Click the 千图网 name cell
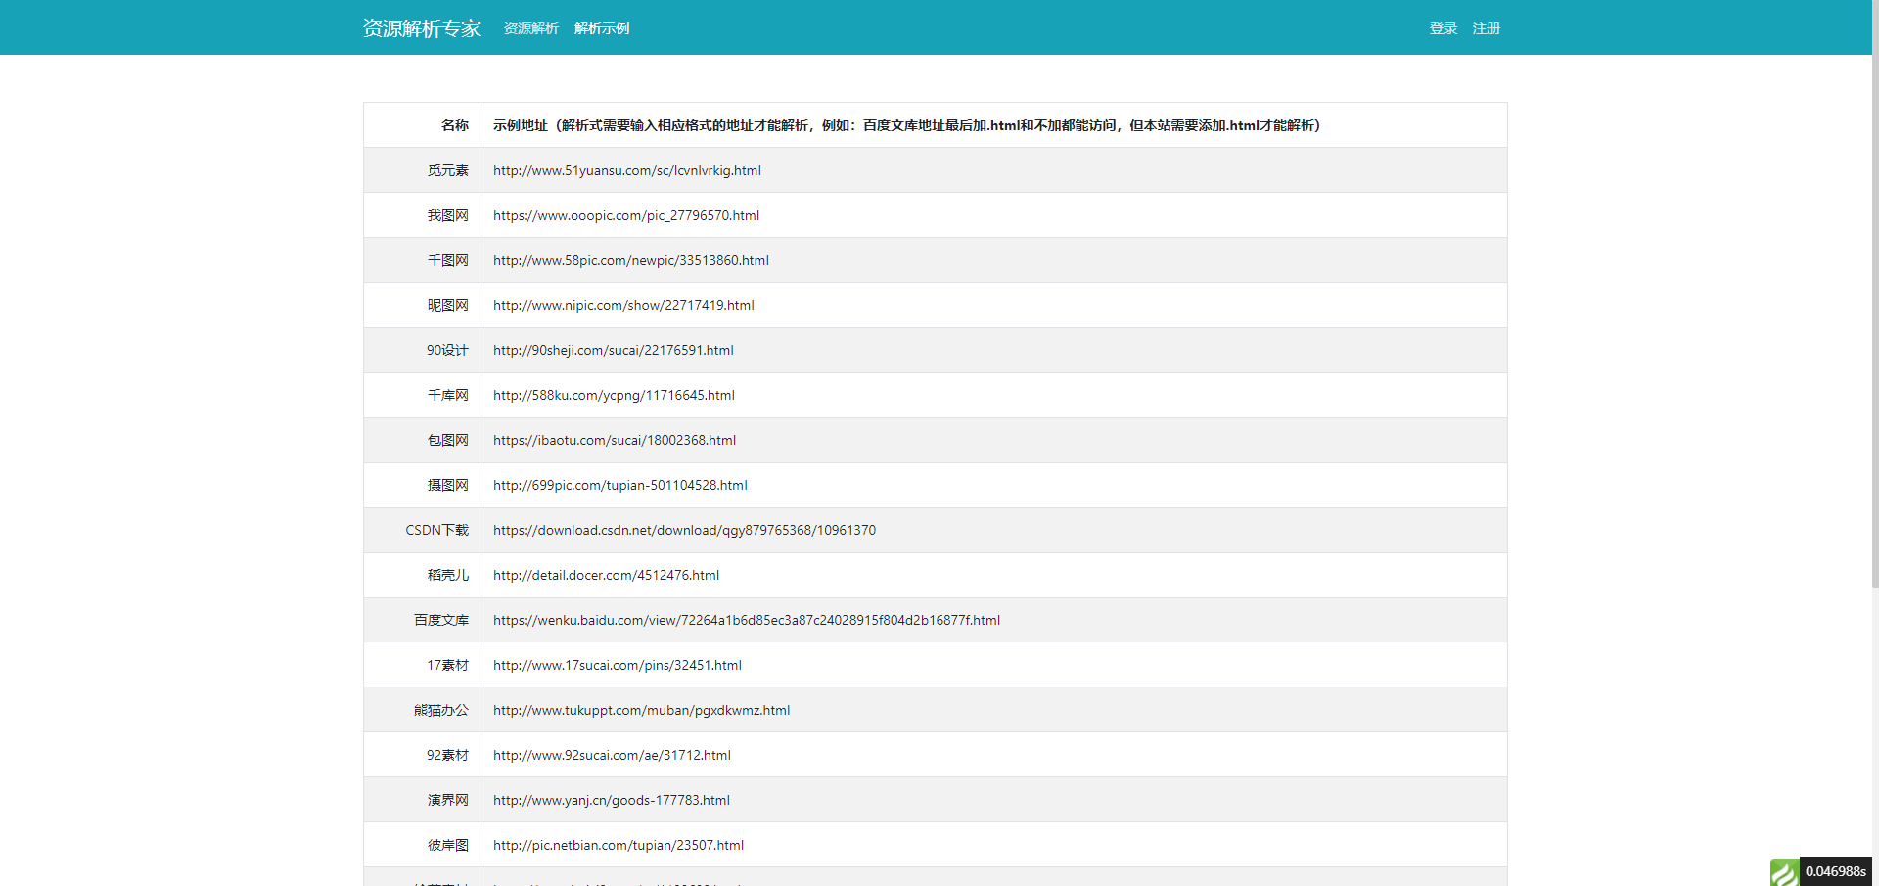Image resolution: width=1879 pixels, height=886 pixels. coord(422,260)
